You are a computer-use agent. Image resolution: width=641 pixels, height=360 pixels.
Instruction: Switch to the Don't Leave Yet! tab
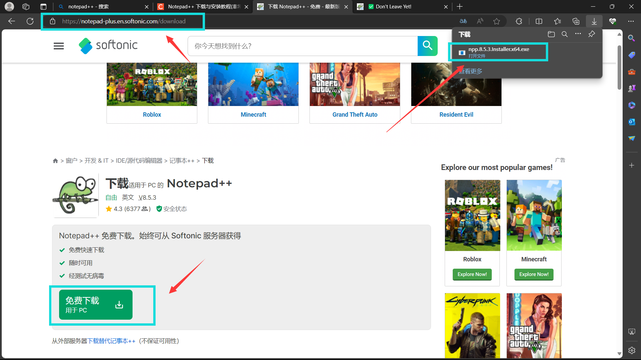pyautogui.click(x=401, y=7)
